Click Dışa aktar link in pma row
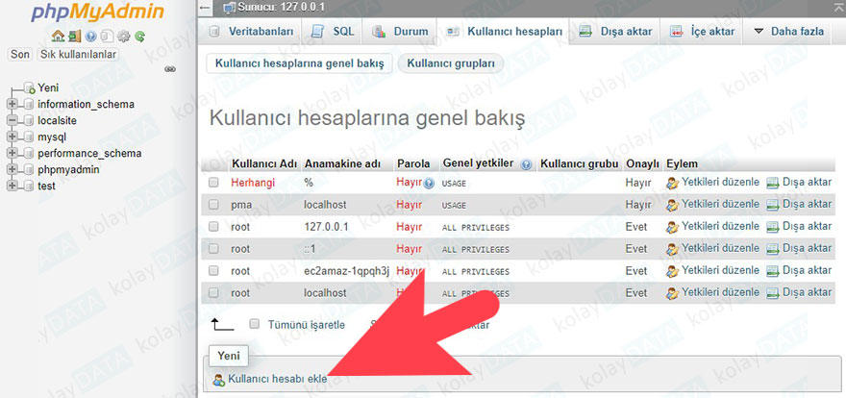The image size is (846, 398). click(808, 205)
